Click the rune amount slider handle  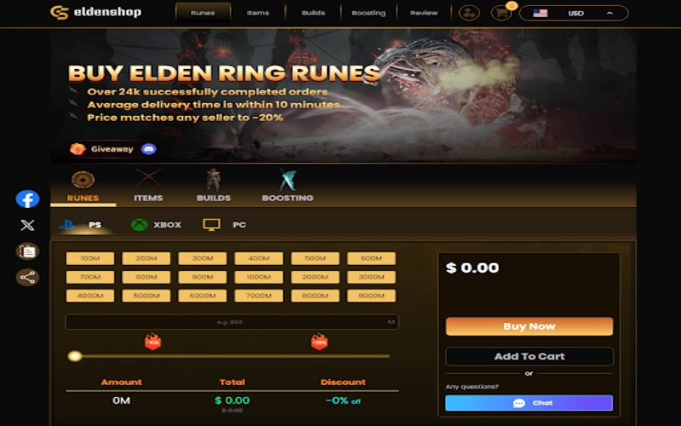point(75,356)
